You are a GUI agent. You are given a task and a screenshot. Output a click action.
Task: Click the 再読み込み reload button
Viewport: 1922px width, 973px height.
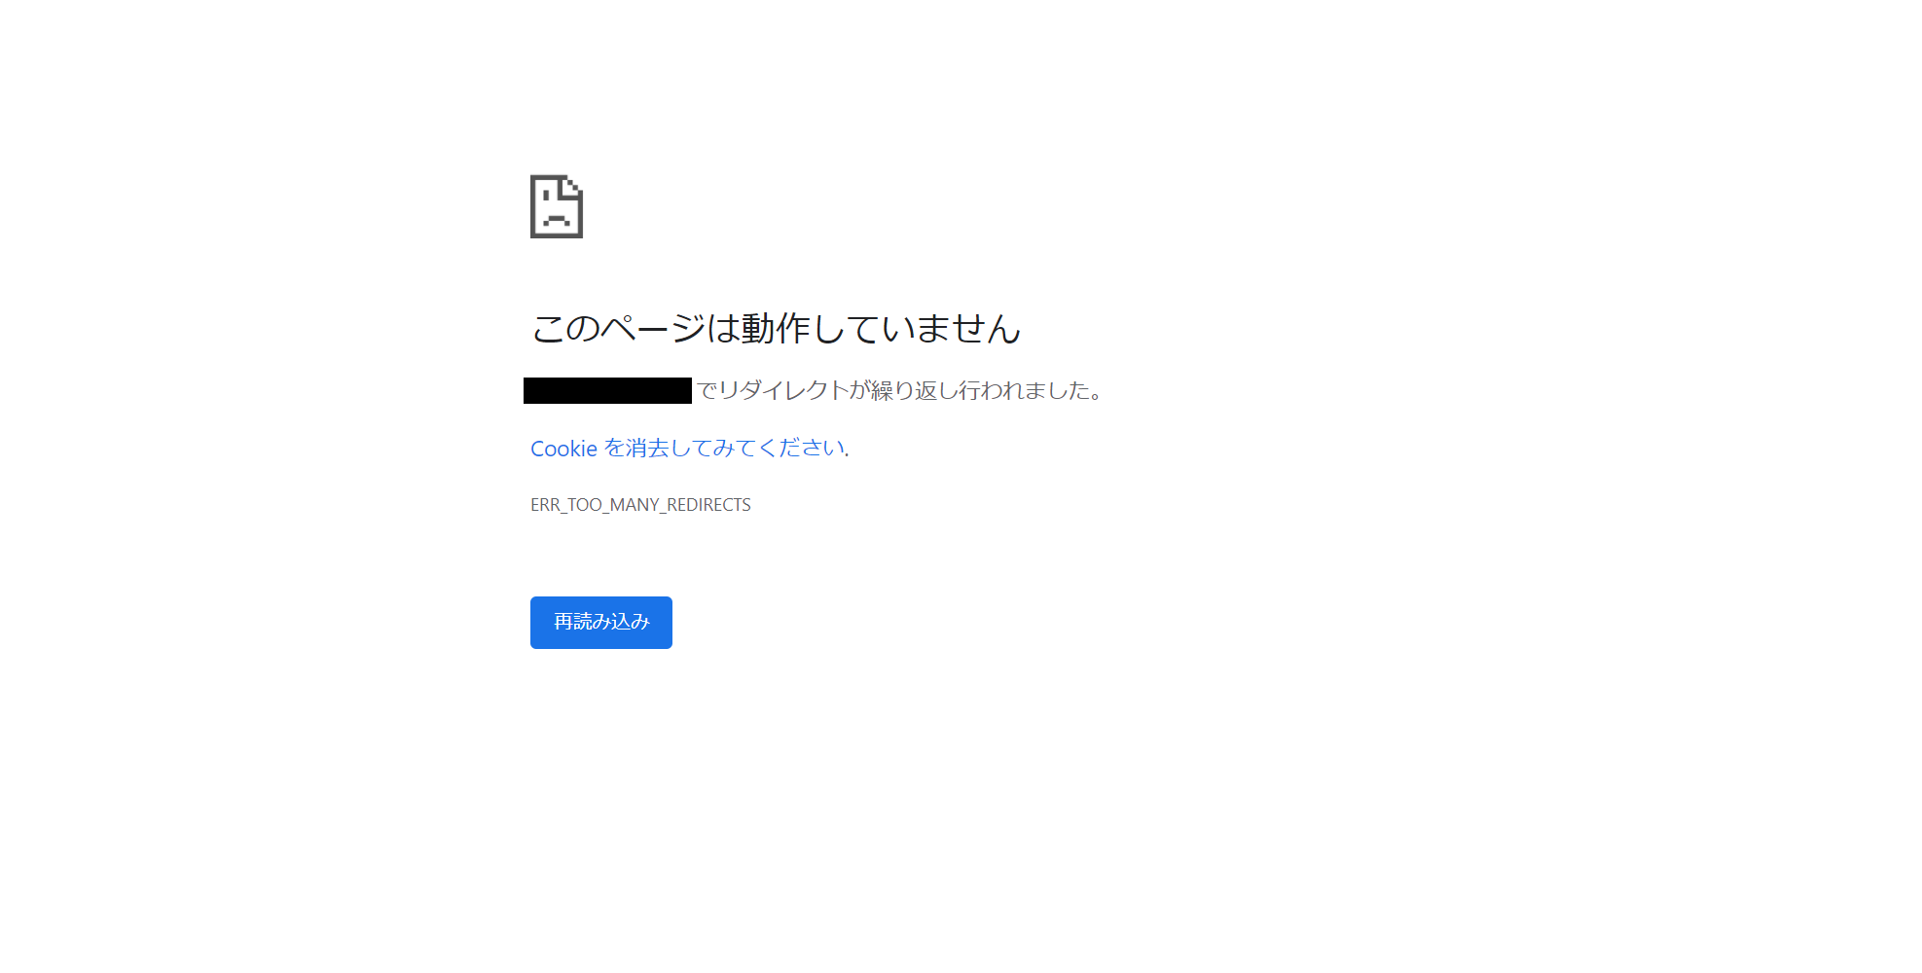coord(601,623)
